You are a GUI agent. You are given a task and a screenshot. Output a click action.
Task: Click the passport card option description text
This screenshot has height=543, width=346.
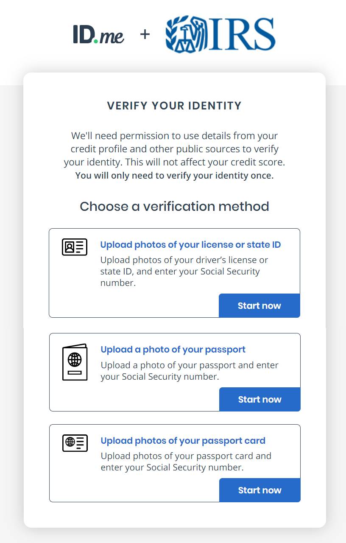(x=186, y=462)
